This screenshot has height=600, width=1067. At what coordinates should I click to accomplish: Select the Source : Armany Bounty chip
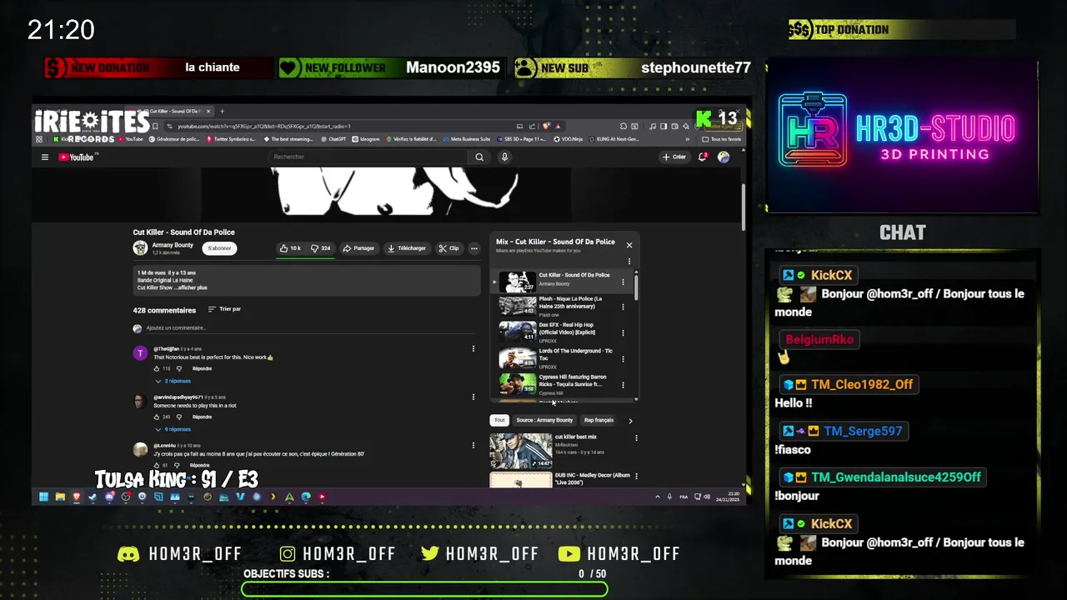point(544,421)
